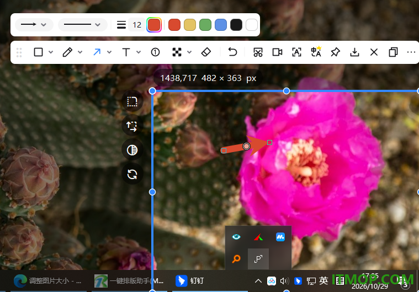This screenshot has width=419, height=292.
Task: Choose the red color swatch
Action: click(174, 25)
